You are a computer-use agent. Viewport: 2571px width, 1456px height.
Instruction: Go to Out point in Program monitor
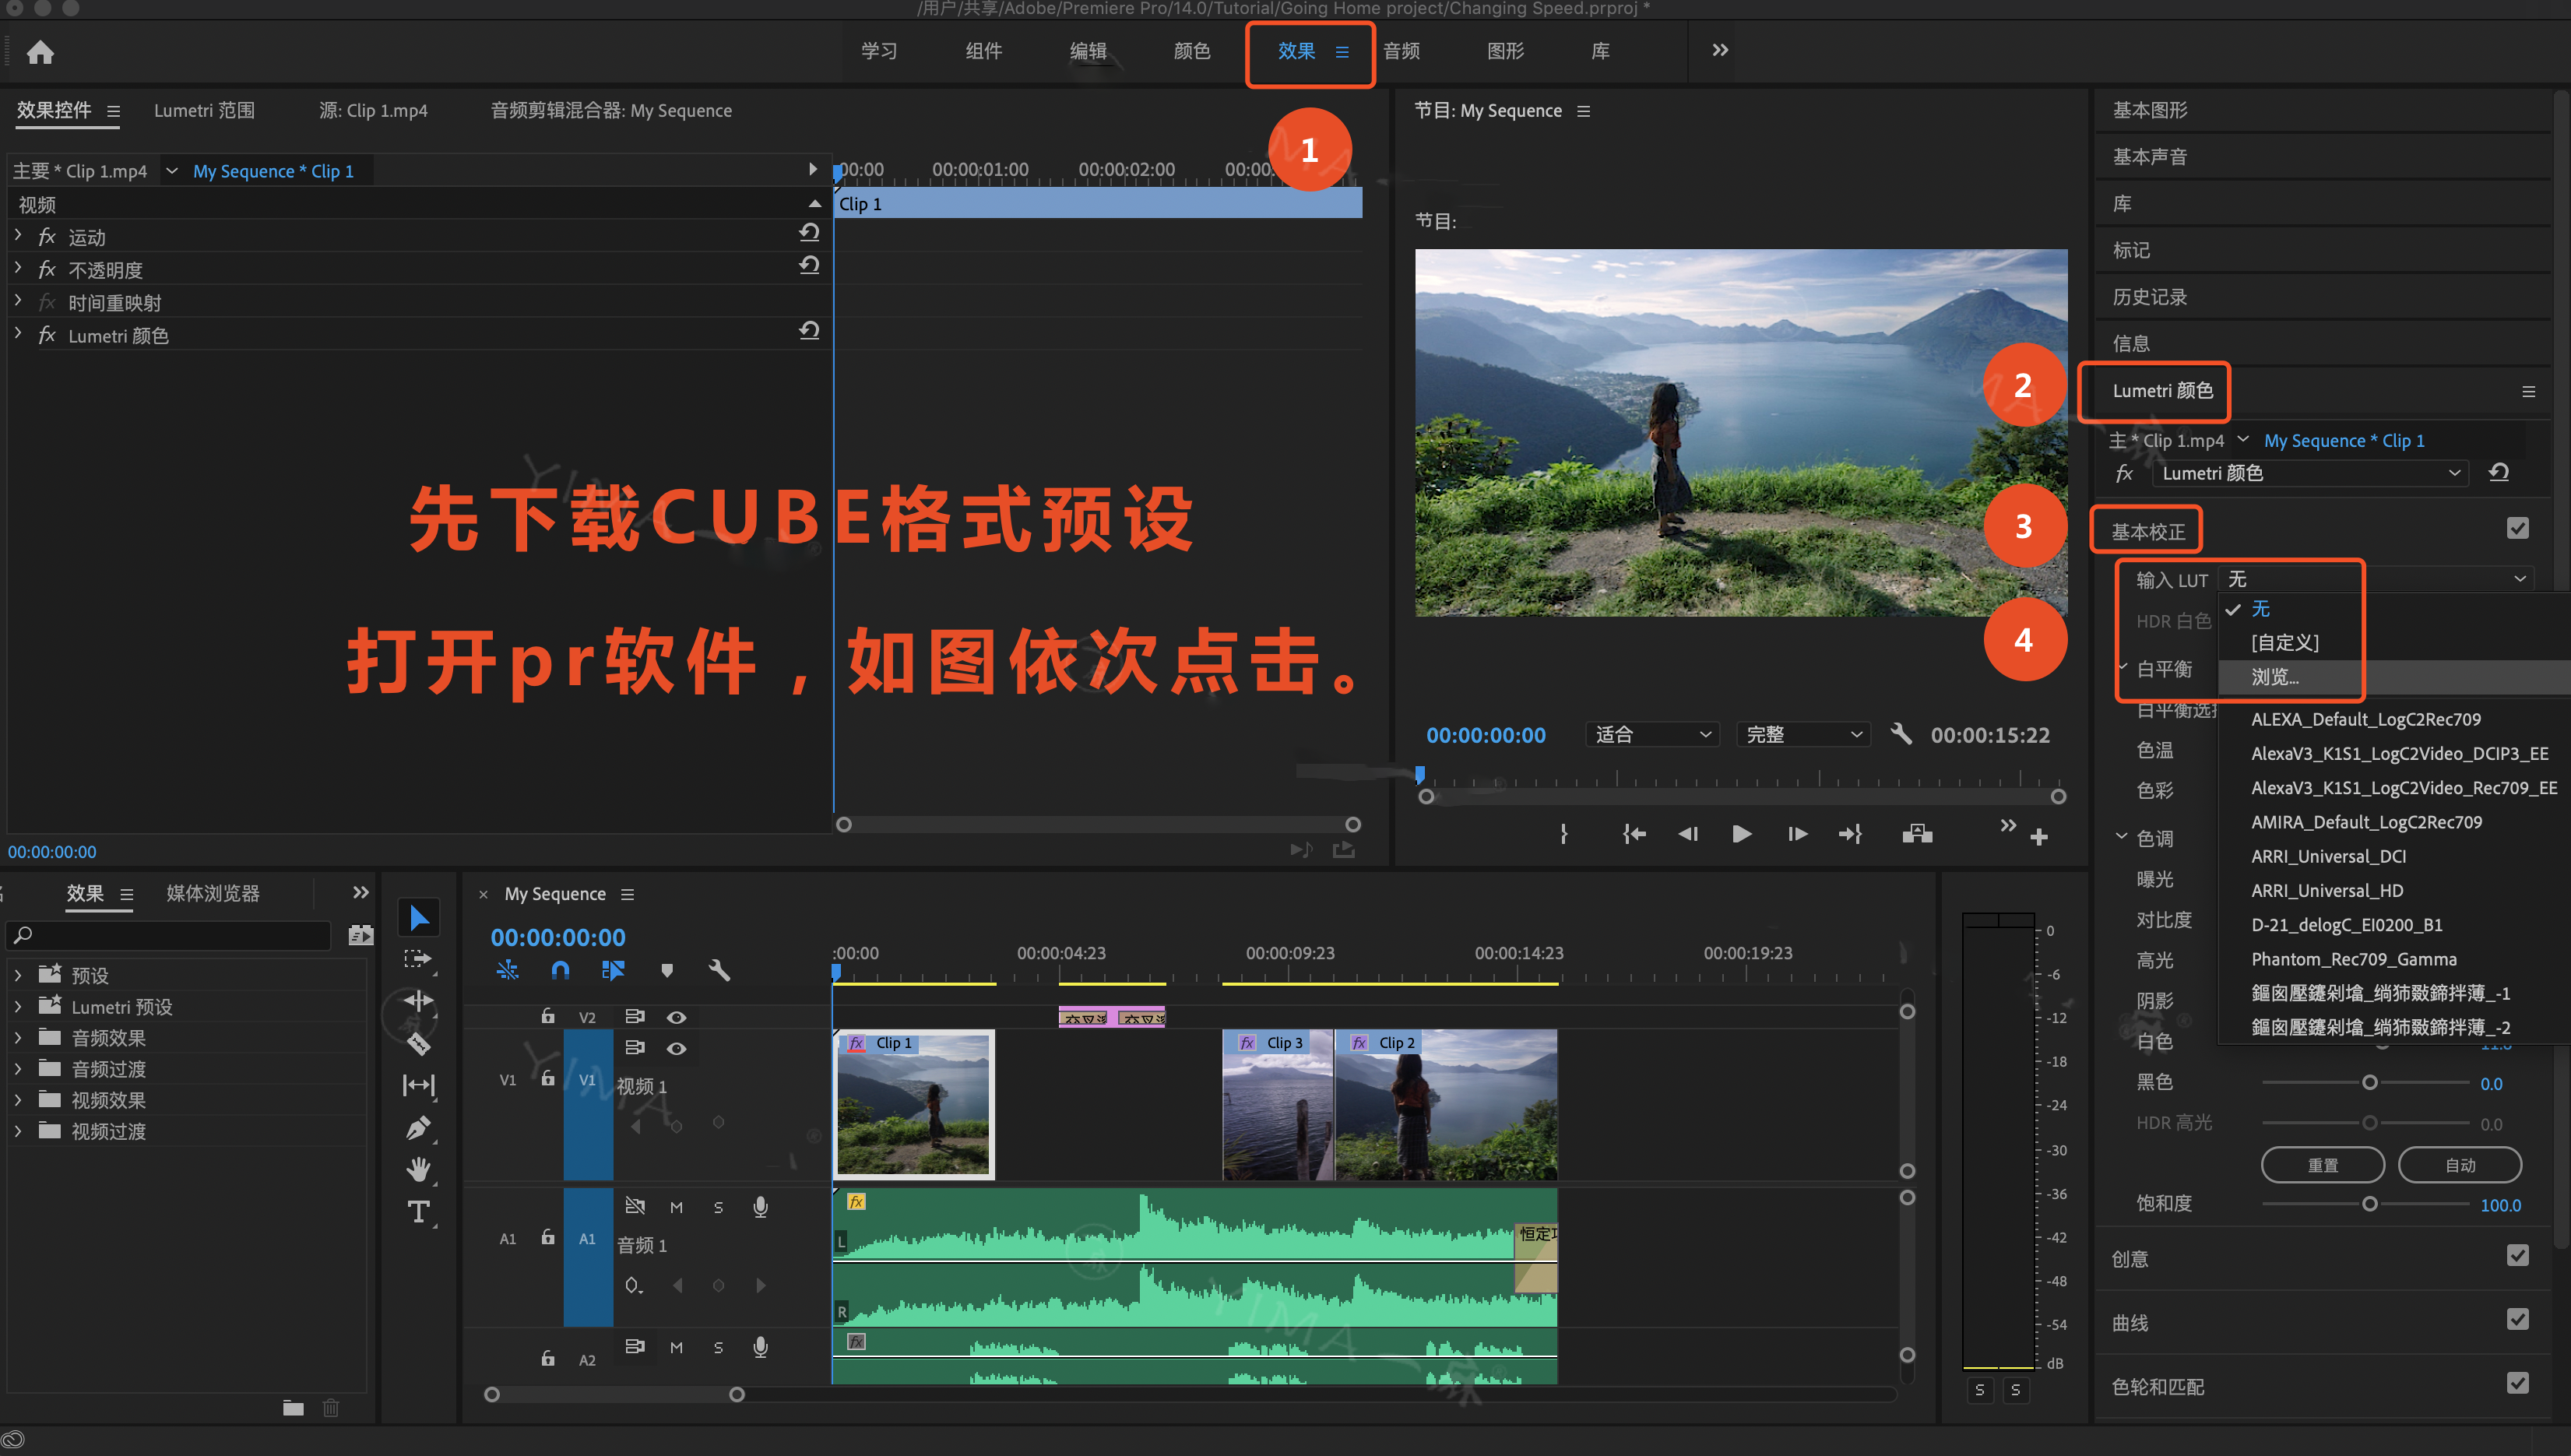1851,833
